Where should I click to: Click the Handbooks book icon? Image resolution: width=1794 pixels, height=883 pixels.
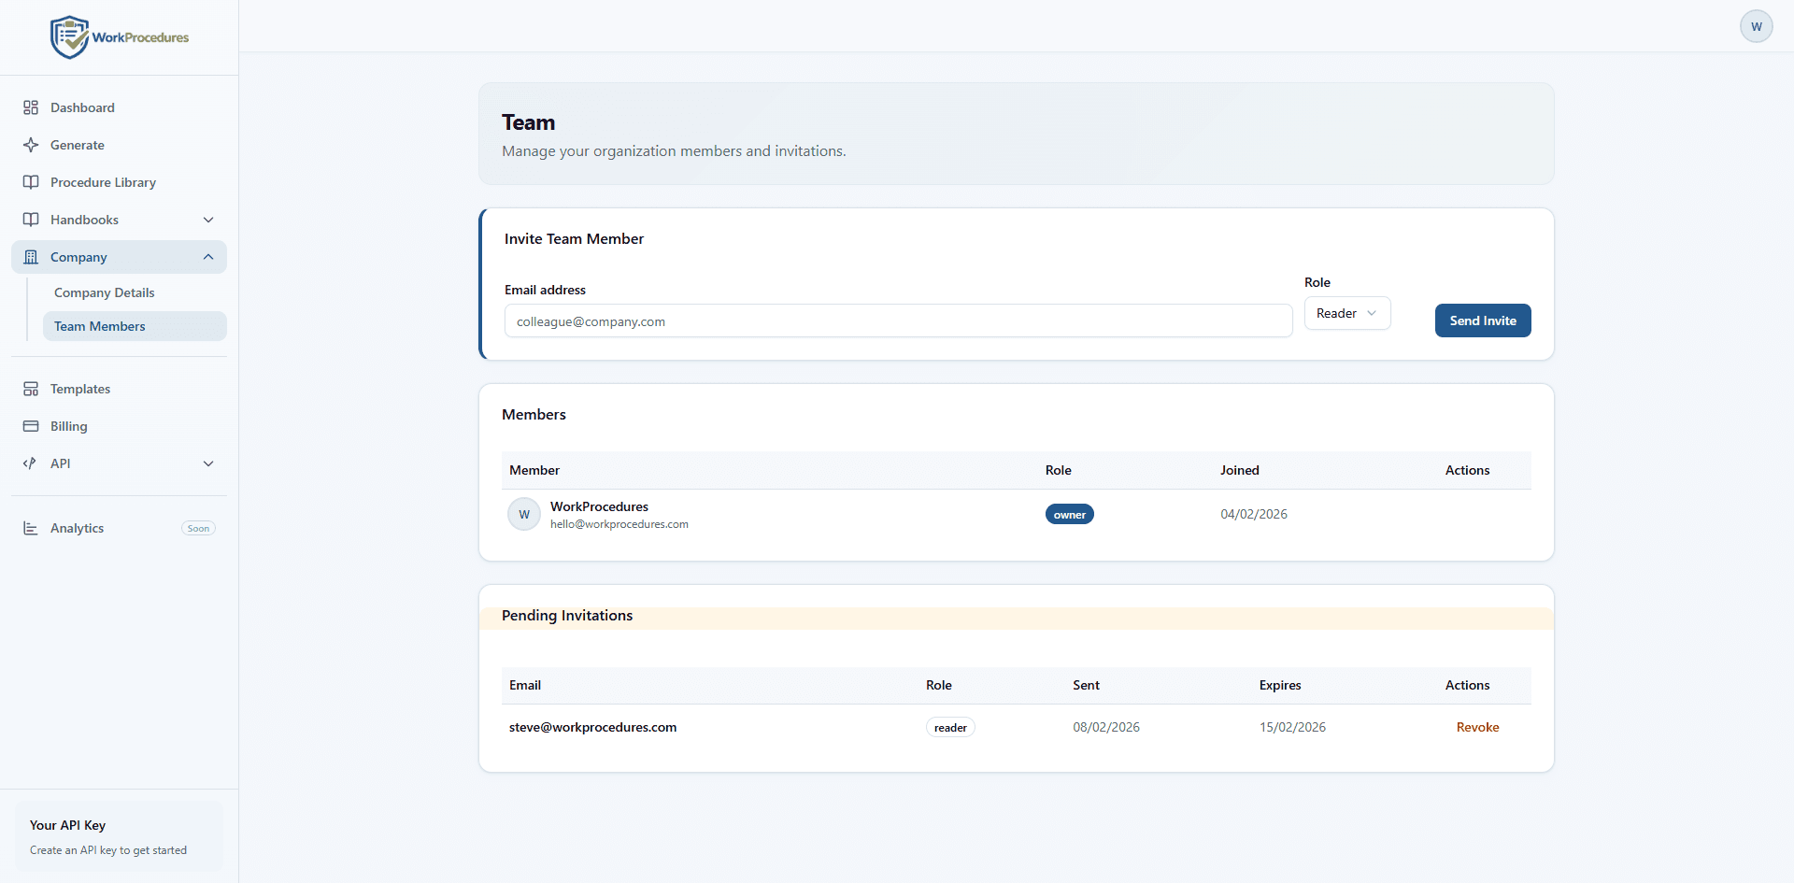pos(31,220)
